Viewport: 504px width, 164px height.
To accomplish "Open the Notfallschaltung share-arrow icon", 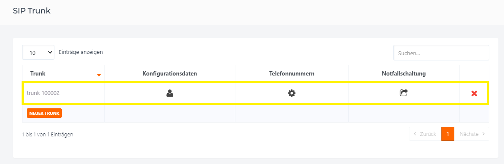I will coord(404,93).
